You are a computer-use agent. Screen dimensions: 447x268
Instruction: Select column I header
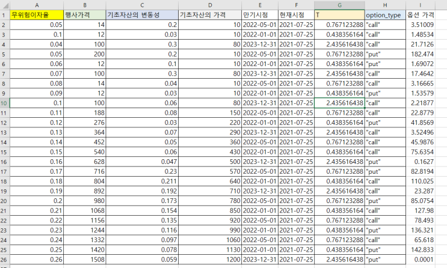tap(420, 5)
